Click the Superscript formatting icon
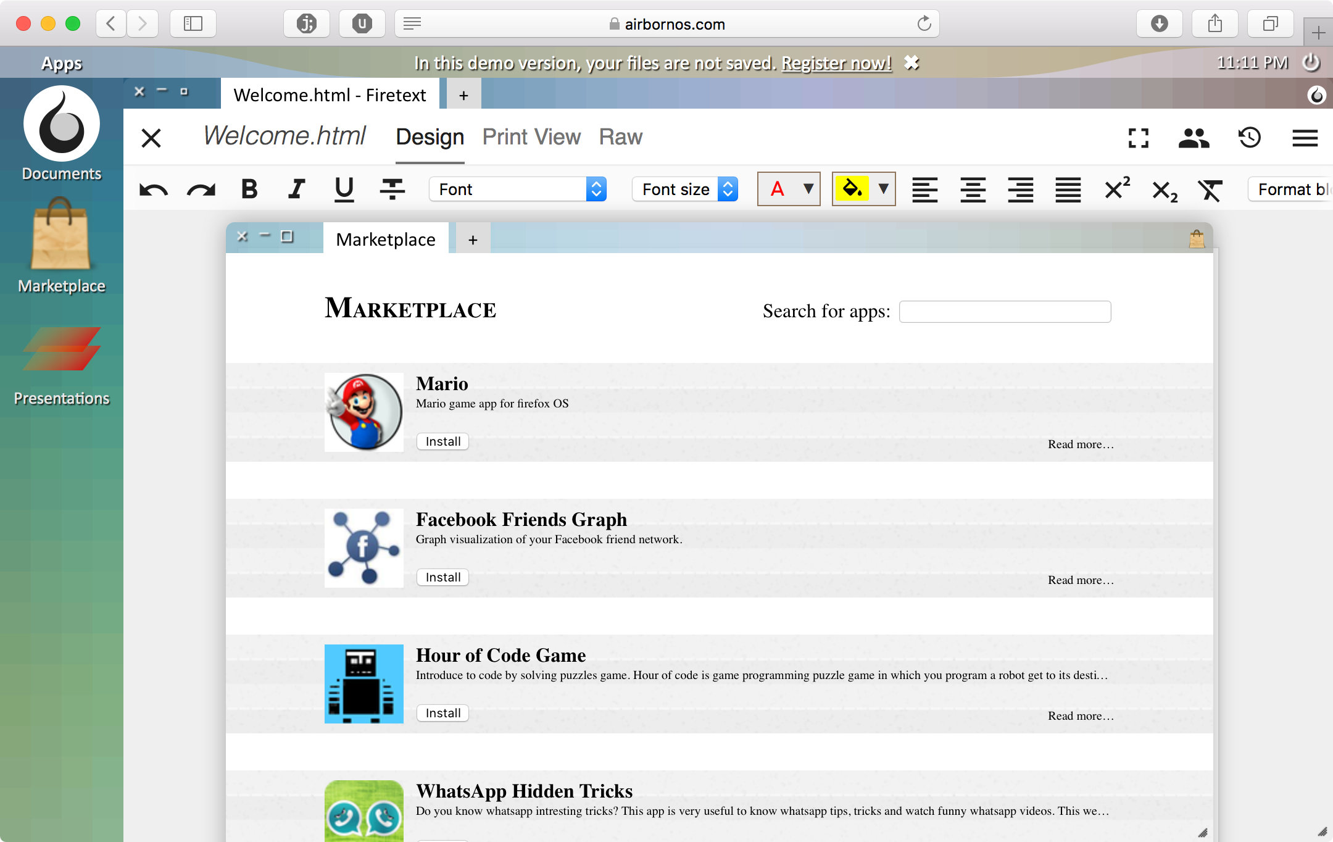The image size is (1333, 842). 1117,189
